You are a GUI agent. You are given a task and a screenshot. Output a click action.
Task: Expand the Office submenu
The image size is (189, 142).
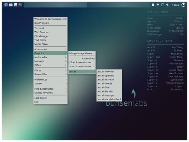pos(50,65)
